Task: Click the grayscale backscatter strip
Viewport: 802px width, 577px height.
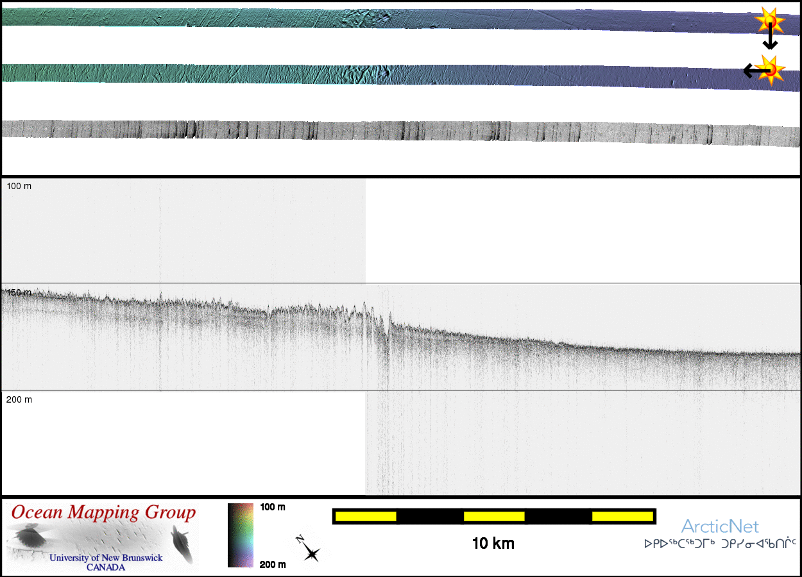Action: pyautogui.click(x=398, y=131)
